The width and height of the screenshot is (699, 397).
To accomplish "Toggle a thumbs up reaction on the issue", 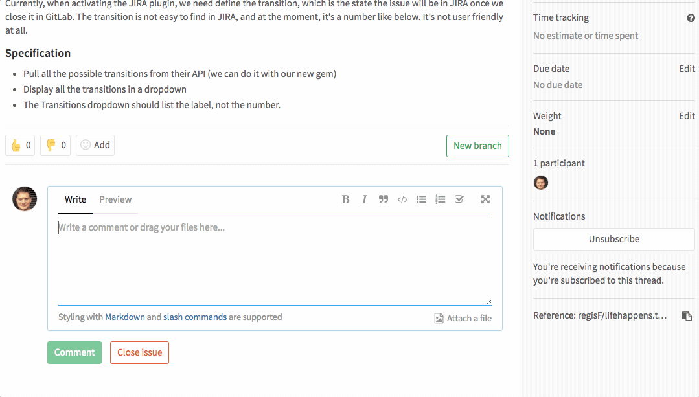I will (x=20, y=145).
